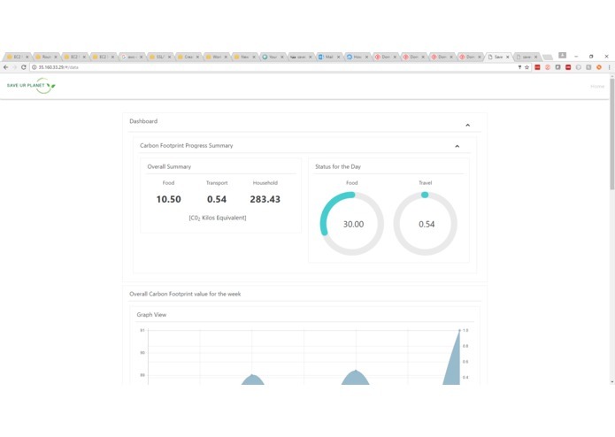Switch to the Google 'aws' tab
Screen dimensions: 615x437
[x=131, y=57]
